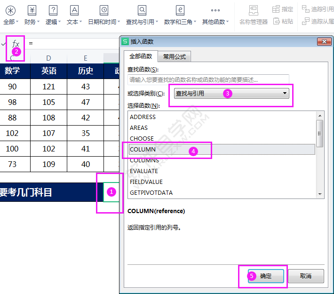Click the cell with value 35
The width and height of the screenshot is (334, 294).
click(85, 134)
